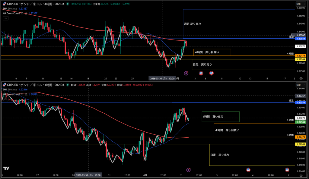Click the lightning event icon on 4-hour chart
The width and height of the screenshot is (309, 179).
pos(186,73)
